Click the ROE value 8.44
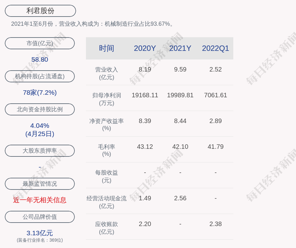Image resolution: width=296 pixels, height=248 pixels. coord(180,121)
